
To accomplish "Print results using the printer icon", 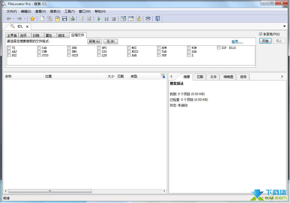I will pyautogui.click(x=148, y=19).
